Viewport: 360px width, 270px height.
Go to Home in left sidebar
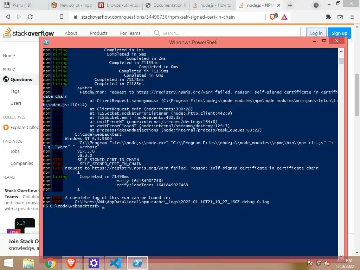pyautogui.click(x=9, y=56)
